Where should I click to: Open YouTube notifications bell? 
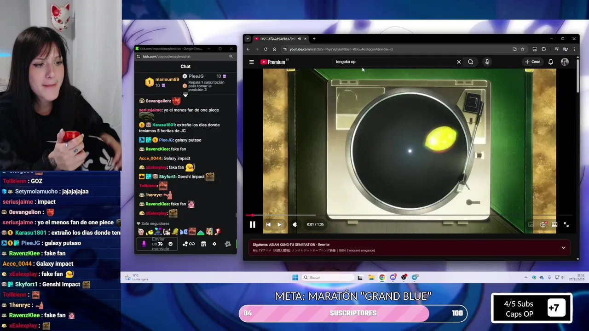tap(550, 62)
